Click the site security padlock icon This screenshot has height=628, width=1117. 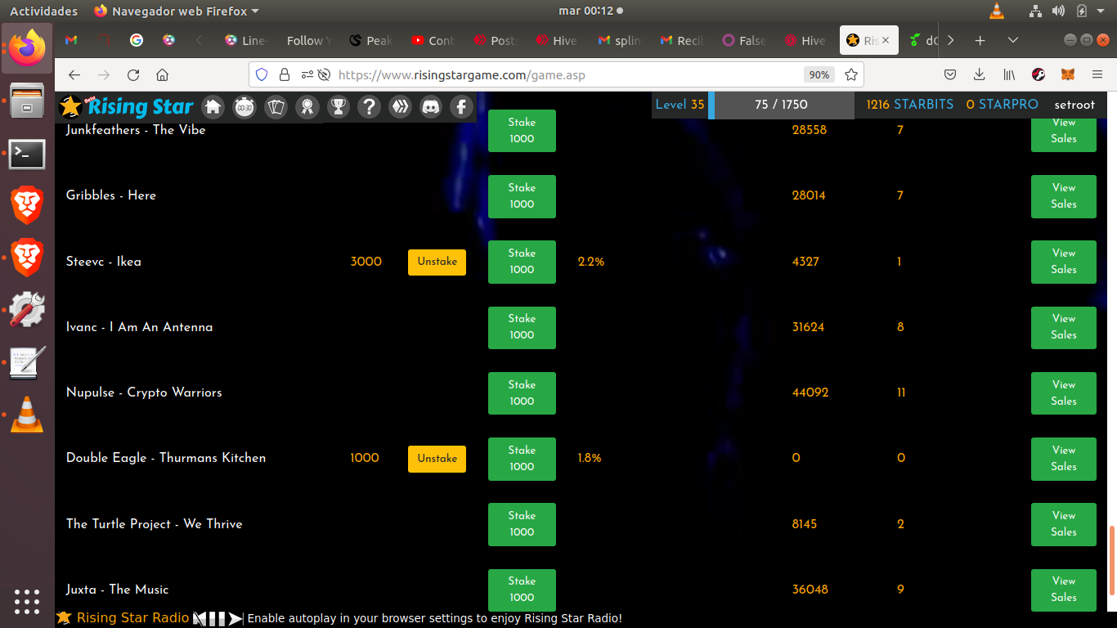[285, 74]
